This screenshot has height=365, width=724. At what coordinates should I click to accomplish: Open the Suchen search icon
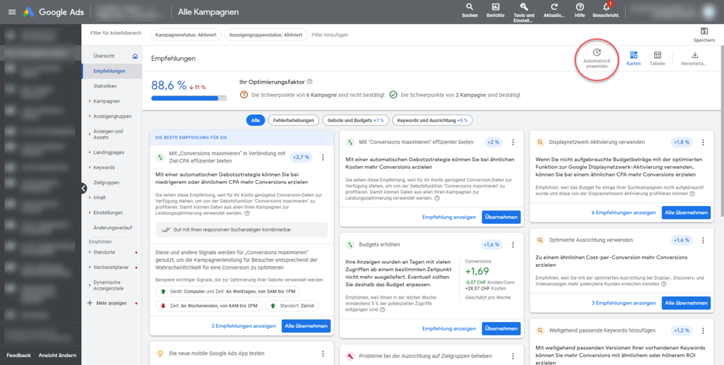469,7
